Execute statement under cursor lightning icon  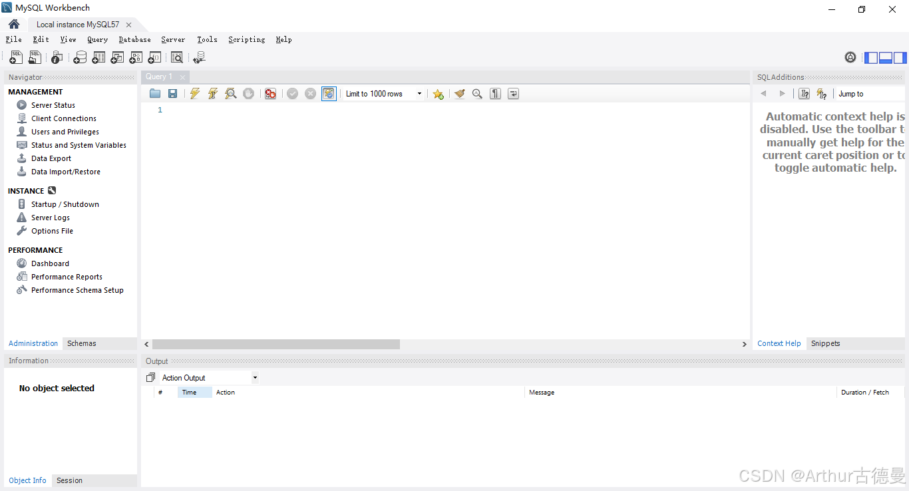pos(212,94)
